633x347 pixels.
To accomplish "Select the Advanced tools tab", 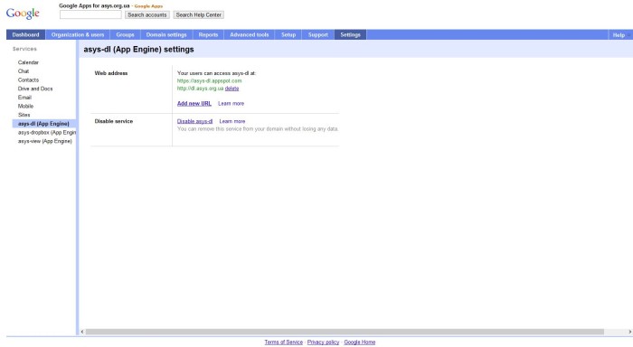I will point(249,34).
